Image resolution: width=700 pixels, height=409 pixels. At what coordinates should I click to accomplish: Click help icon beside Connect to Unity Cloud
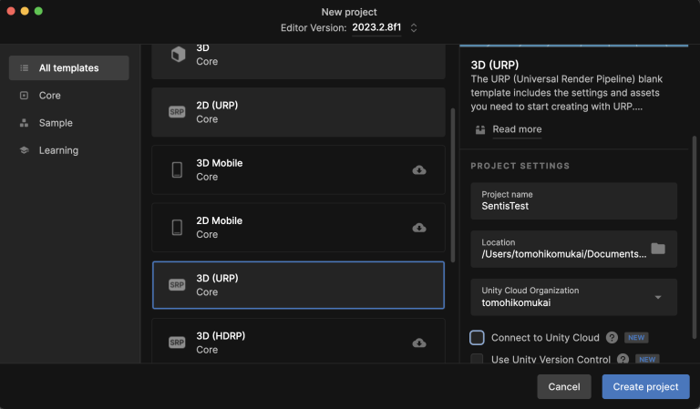[612, 337]
